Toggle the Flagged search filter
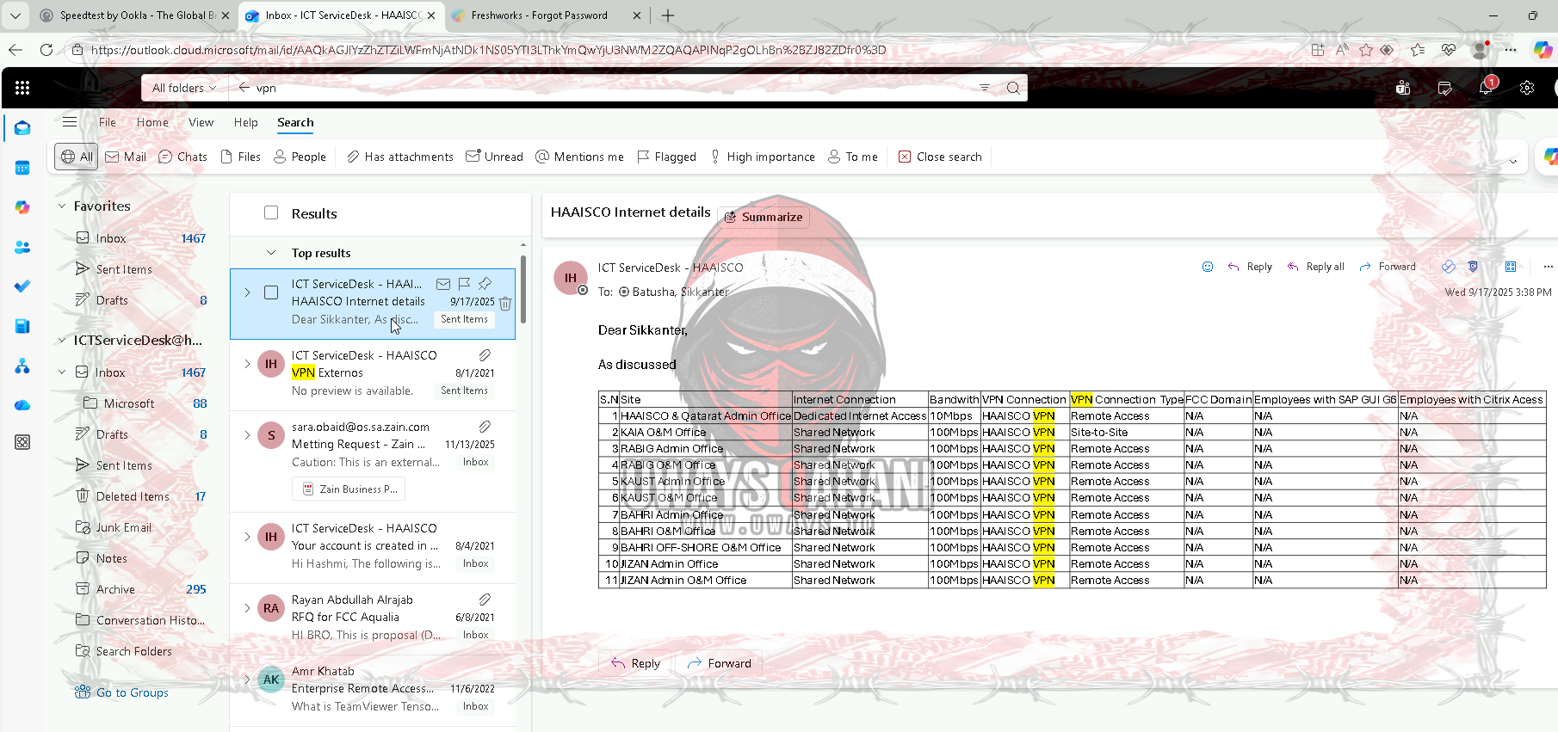Screen dimensions: 1558x732 (x=666, y=157)
